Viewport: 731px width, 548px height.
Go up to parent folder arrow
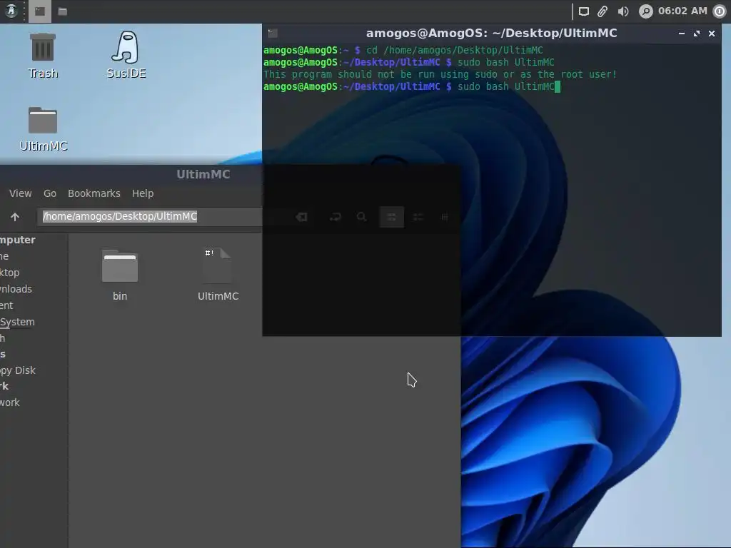point(15,217)
